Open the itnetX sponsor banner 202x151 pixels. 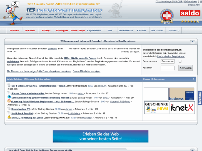point(182,108)
